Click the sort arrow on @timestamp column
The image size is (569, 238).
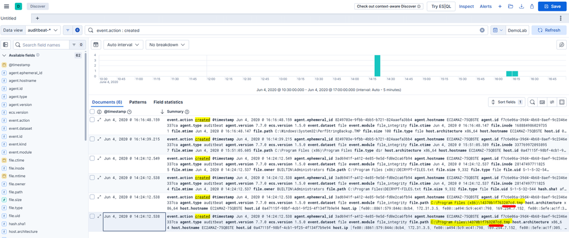(x=162, y=112)
